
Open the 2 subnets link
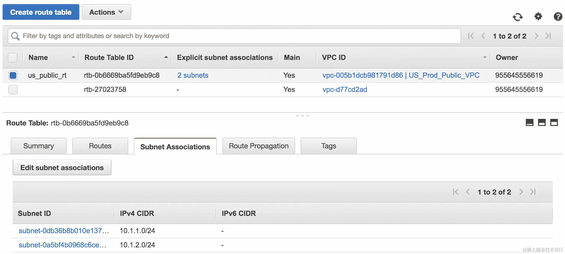193,75
